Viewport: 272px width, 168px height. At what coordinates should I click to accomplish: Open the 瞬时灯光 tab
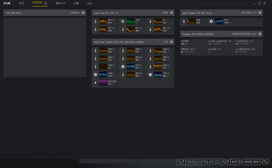point(61,3)
